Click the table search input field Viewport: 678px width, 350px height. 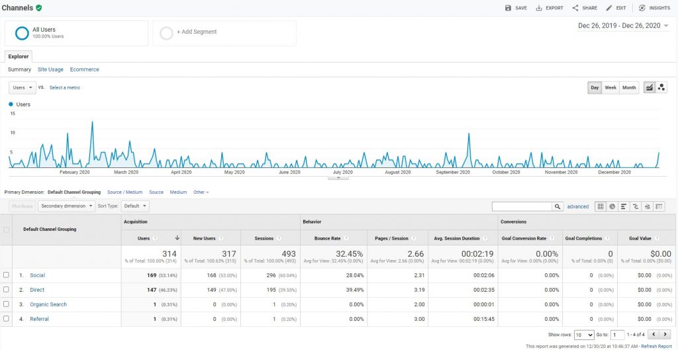coord(522,206)
